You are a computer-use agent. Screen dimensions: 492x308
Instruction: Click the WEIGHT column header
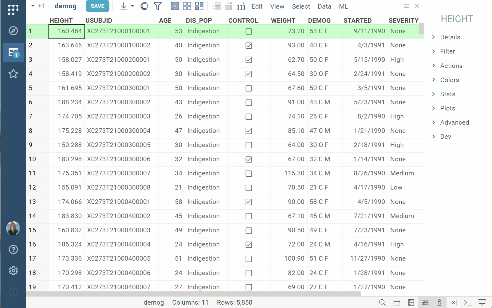click(283, 21)
